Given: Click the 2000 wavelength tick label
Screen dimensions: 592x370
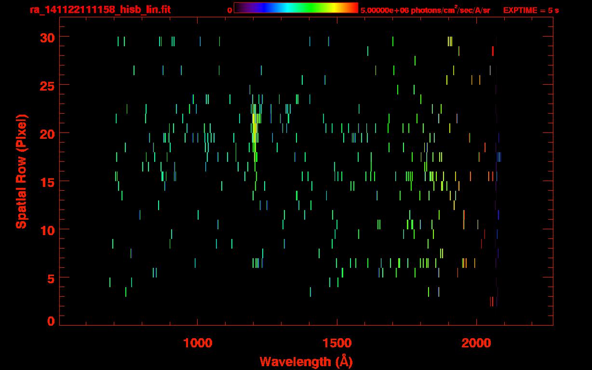Looking at the screenshot, I should coord(476,343).
